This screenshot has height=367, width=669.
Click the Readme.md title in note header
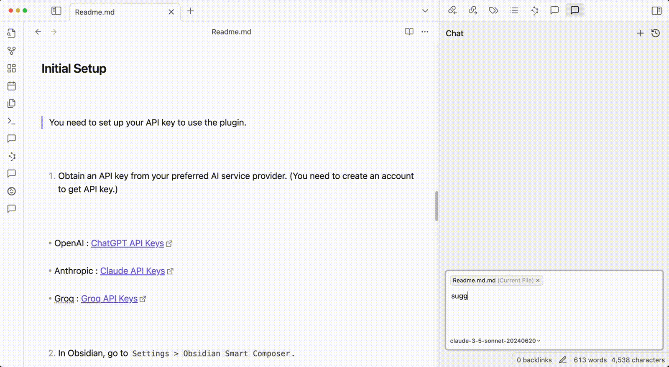(x=231, y=32)
